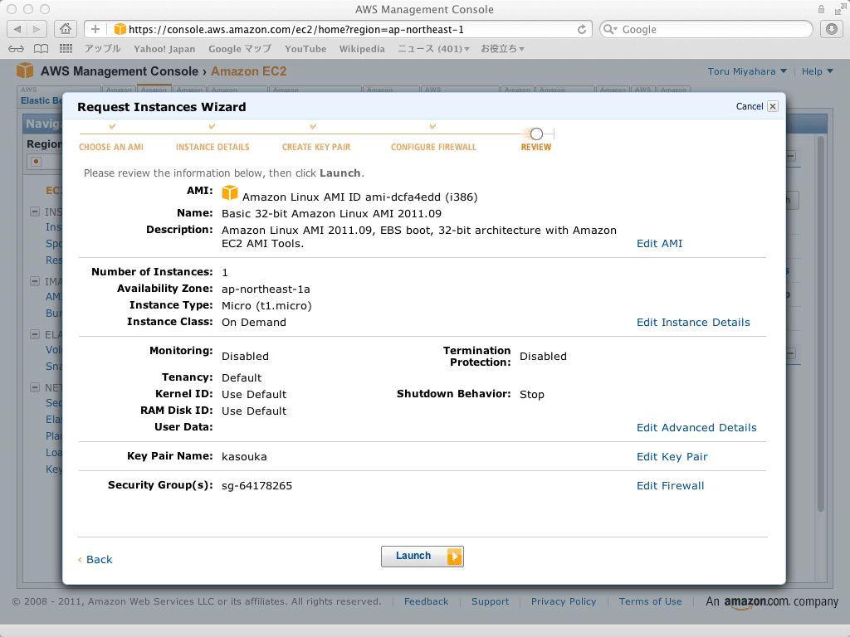Screen dimensions: 850x637
Task: Click the Edit Key Pair link
Action: 672,457
